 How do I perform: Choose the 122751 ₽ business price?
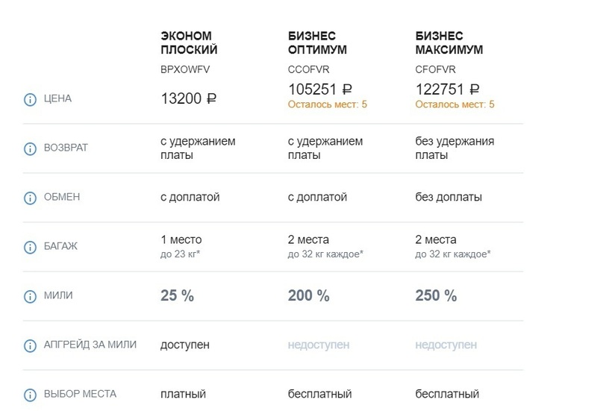click(447, 90)
